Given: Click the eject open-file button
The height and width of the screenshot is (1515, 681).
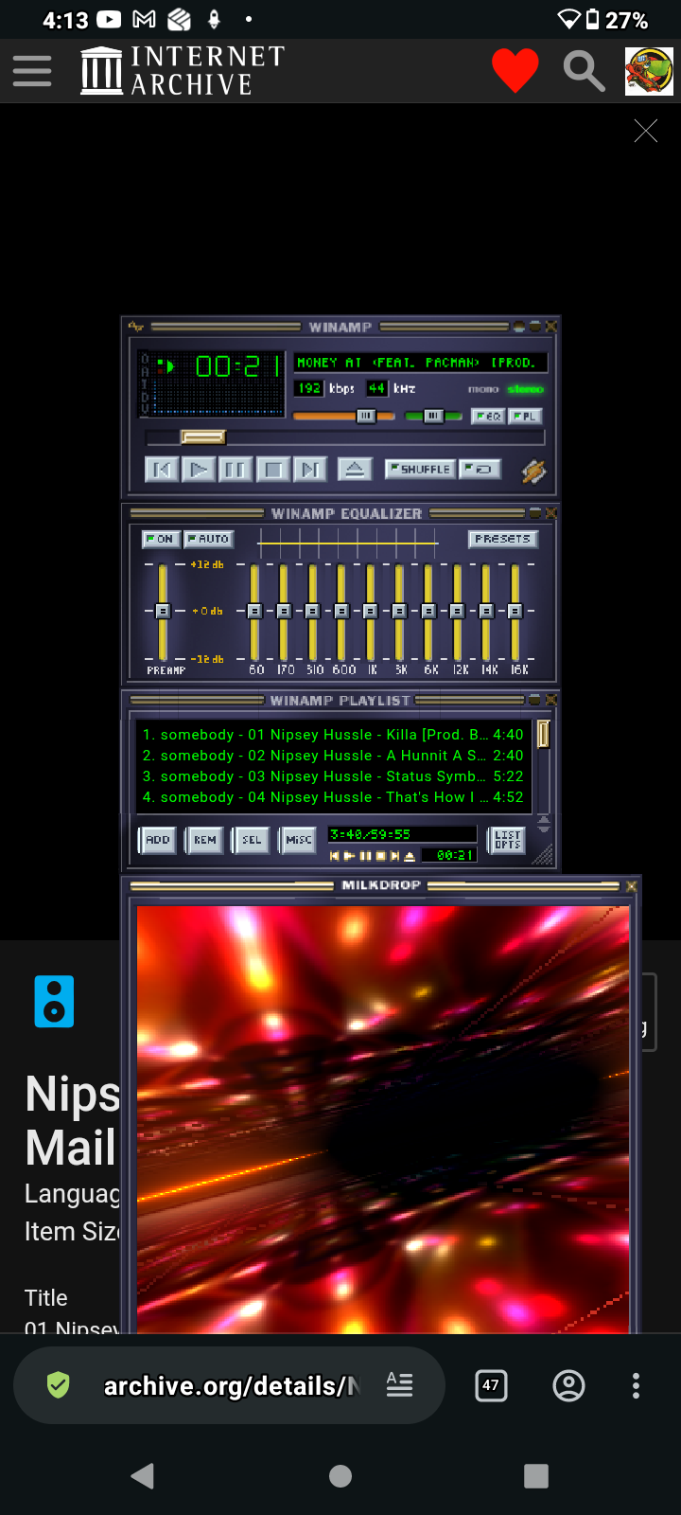Looking at the screenshot, I should click(353, 470).
